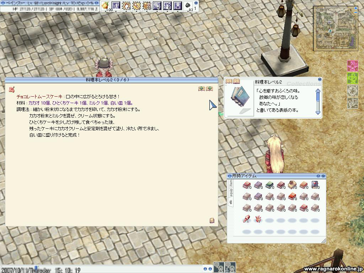364x273 pixels.
Task: Activate the swirling-figure skill in the hotbar
Action: pyautogui.click(x=167, y=6)
